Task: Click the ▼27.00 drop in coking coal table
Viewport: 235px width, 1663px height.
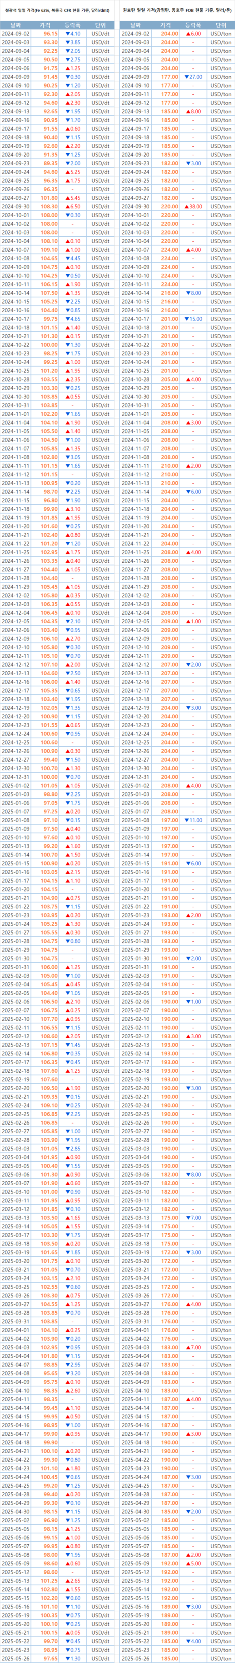Action: click(x=193, y=77)
